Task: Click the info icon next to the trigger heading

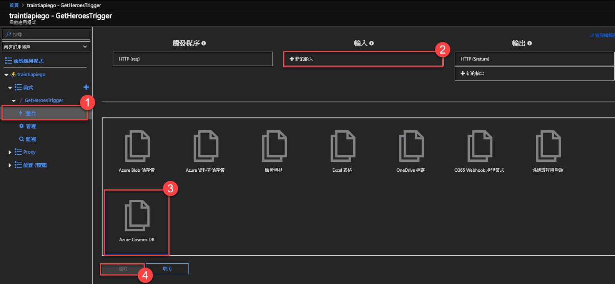Action: [204, 43]
